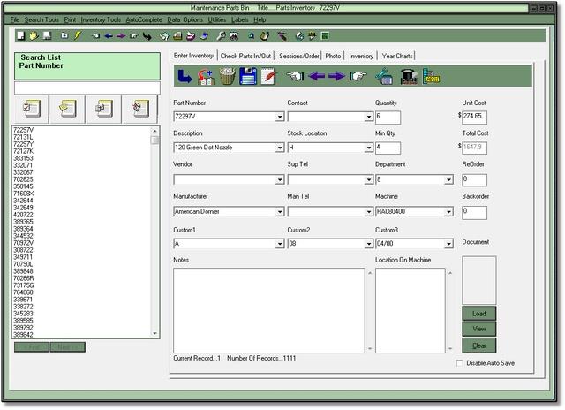Click the part list scrollbar down arrow
The image size is (565, 410).
155,333
